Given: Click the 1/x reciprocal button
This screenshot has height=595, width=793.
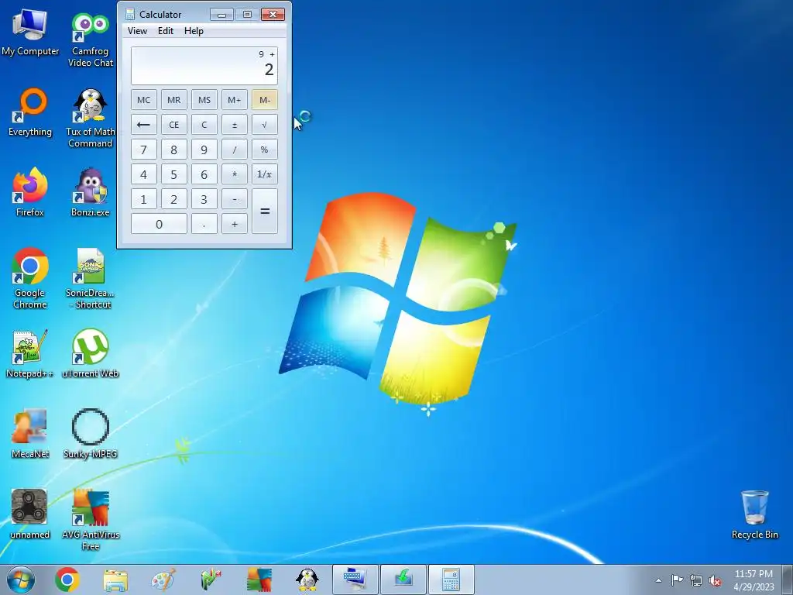Looking at the screenshot, I should click(x=265, y=174).
